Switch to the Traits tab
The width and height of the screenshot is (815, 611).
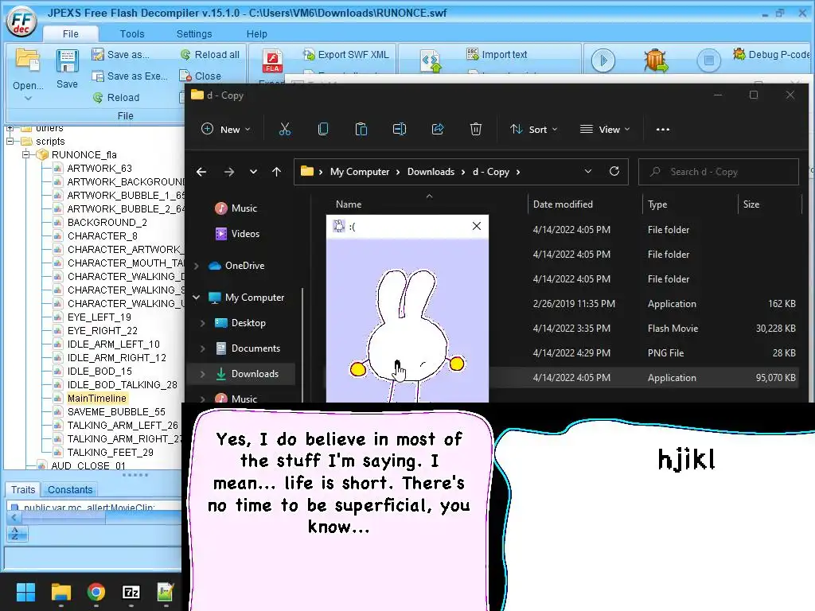[x=23, y=489]
